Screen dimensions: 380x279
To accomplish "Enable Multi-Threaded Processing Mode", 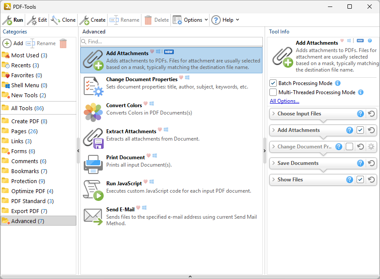I will pyautogui.click(x=273, y=92).
